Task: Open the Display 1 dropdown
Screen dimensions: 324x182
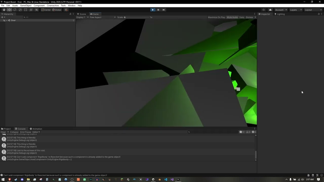Action: [83, 17]
